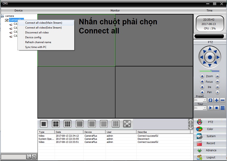This screenshot has width=227, height=161.
Task: Open the PTZ panel button
Action: coord(210,122)
